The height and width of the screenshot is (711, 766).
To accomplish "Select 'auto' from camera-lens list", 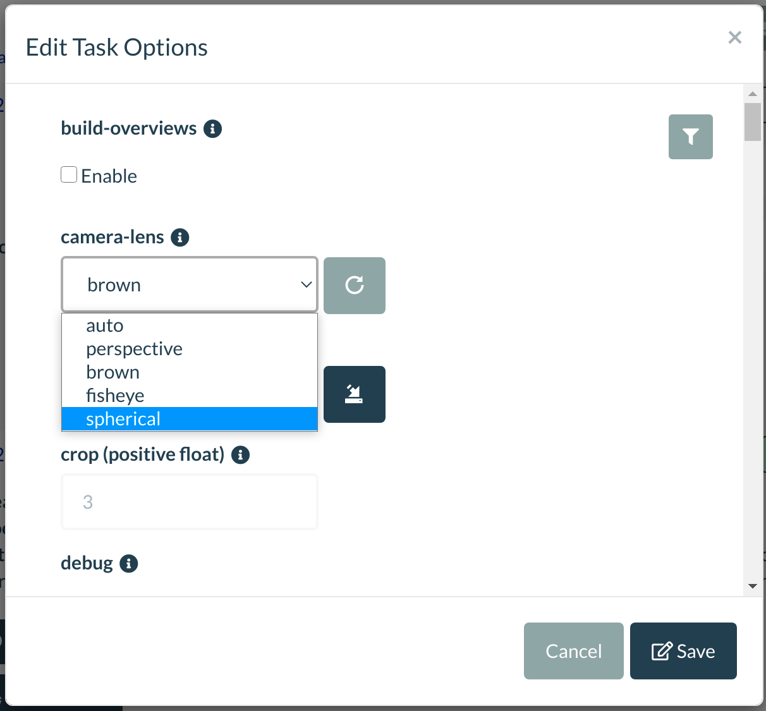I will pos(105,325).
